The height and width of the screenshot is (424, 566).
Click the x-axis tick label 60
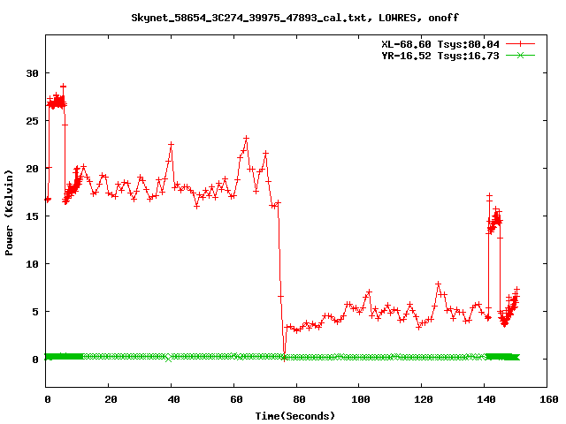pos(236,399)
